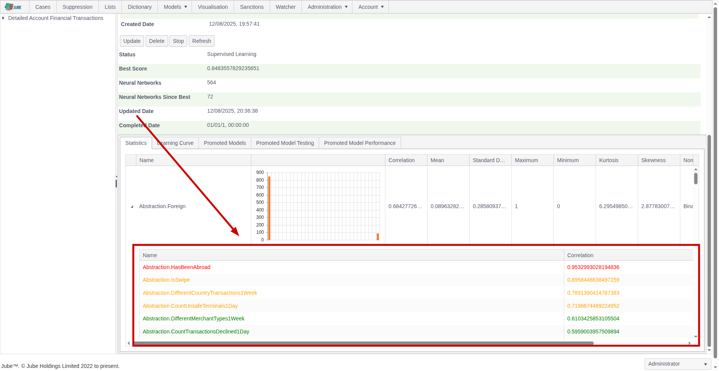Expand Detailed Account Financial Transactions tree node
The height and width of the screenshot is (371, 719).
click(3, 18)
